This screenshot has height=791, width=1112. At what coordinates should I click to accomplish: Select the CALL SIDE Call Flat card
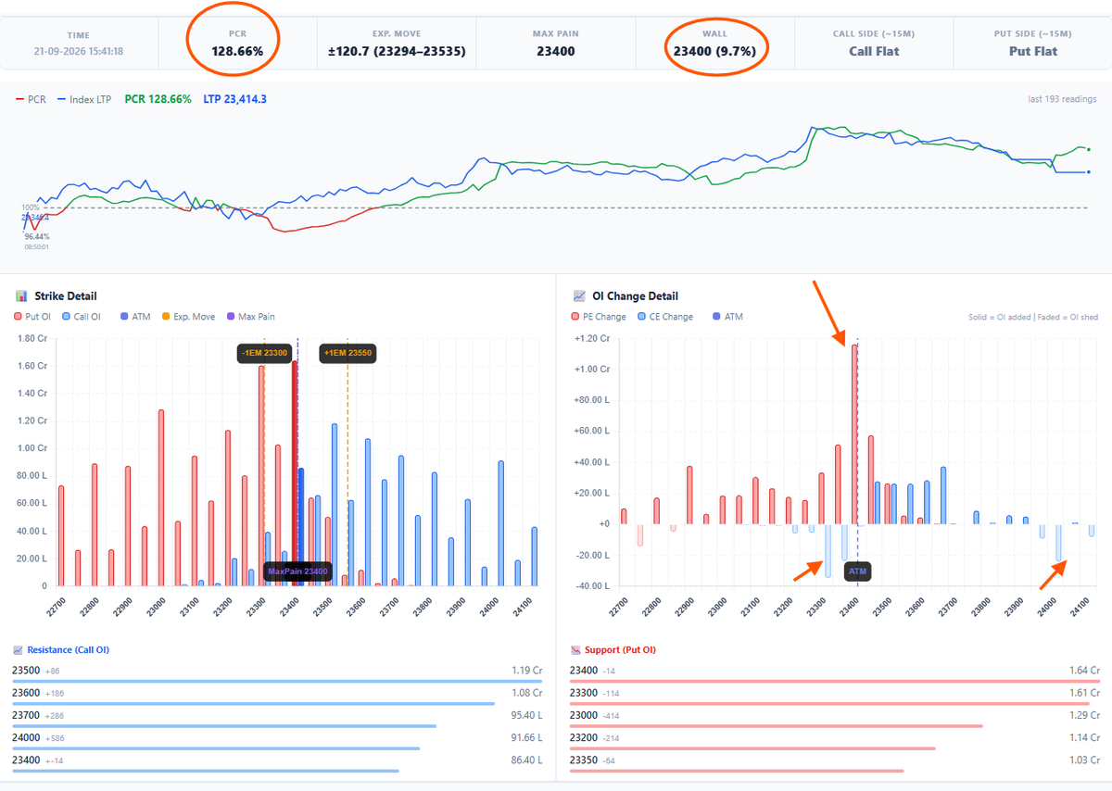873,43
